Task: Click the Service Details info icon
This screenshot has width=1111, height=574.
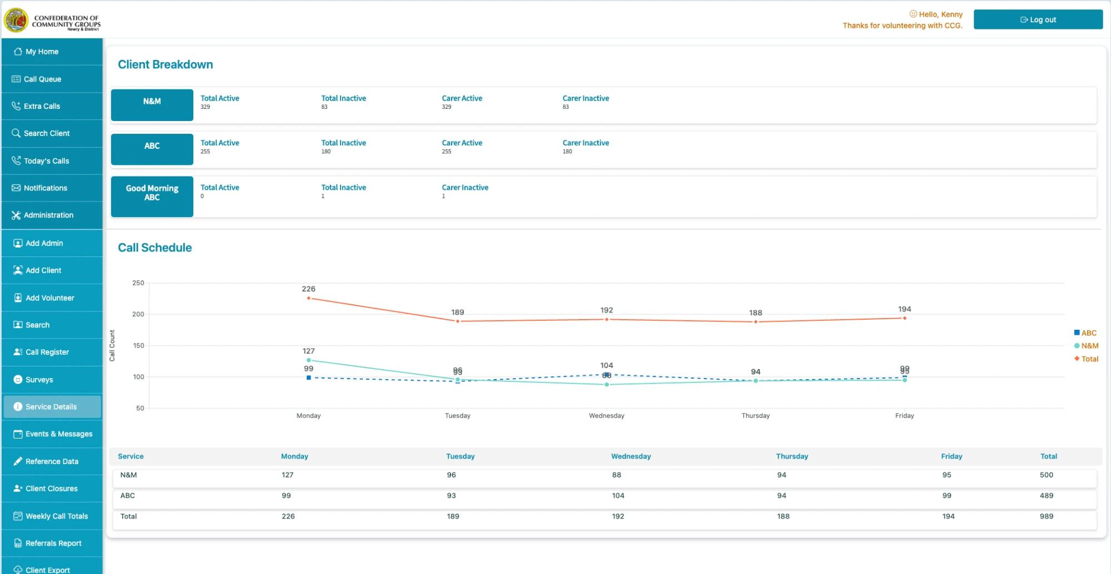Action: tap(18, 407)
